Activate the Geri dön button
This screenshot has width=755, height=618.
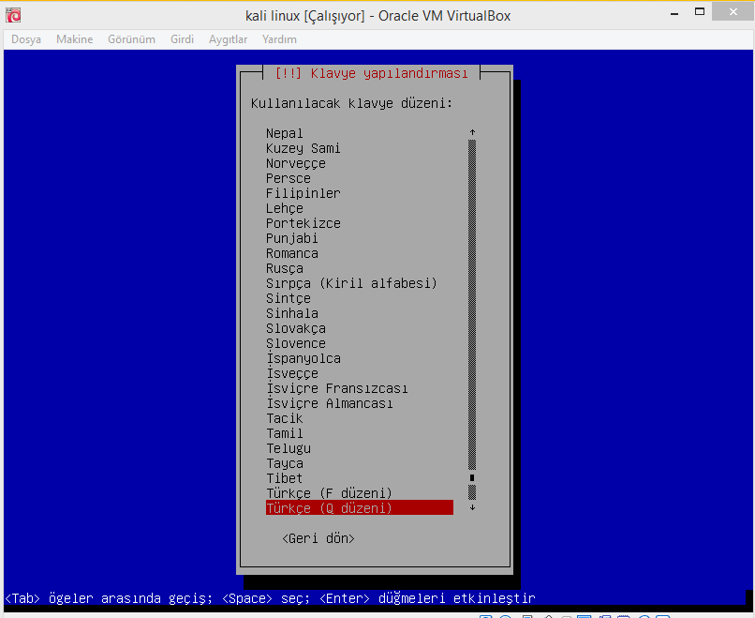318,538
